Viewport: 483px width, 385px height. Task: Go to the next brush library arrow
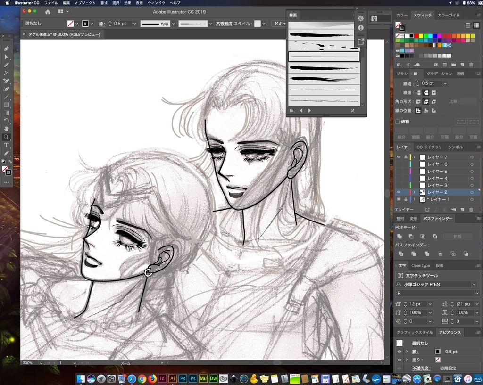click(x=309, y=111)
